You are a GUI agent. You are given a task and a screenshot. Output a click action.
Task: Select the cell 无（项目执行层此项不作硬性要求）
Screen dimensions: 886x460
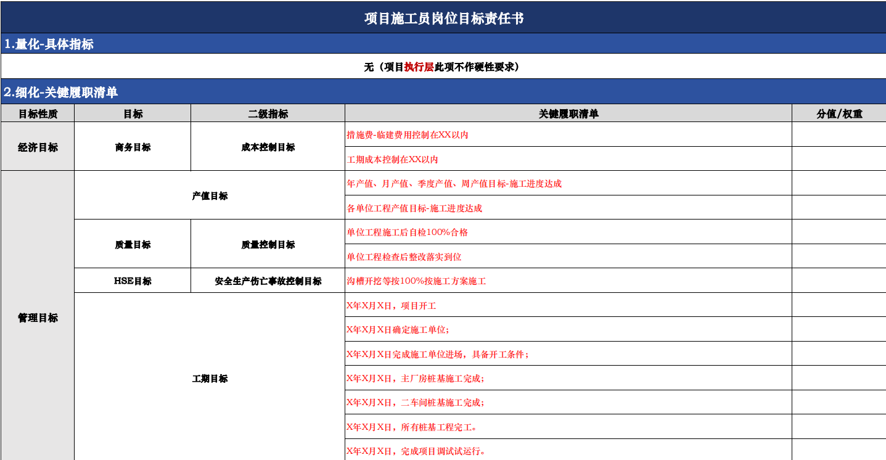pos(443,67)
